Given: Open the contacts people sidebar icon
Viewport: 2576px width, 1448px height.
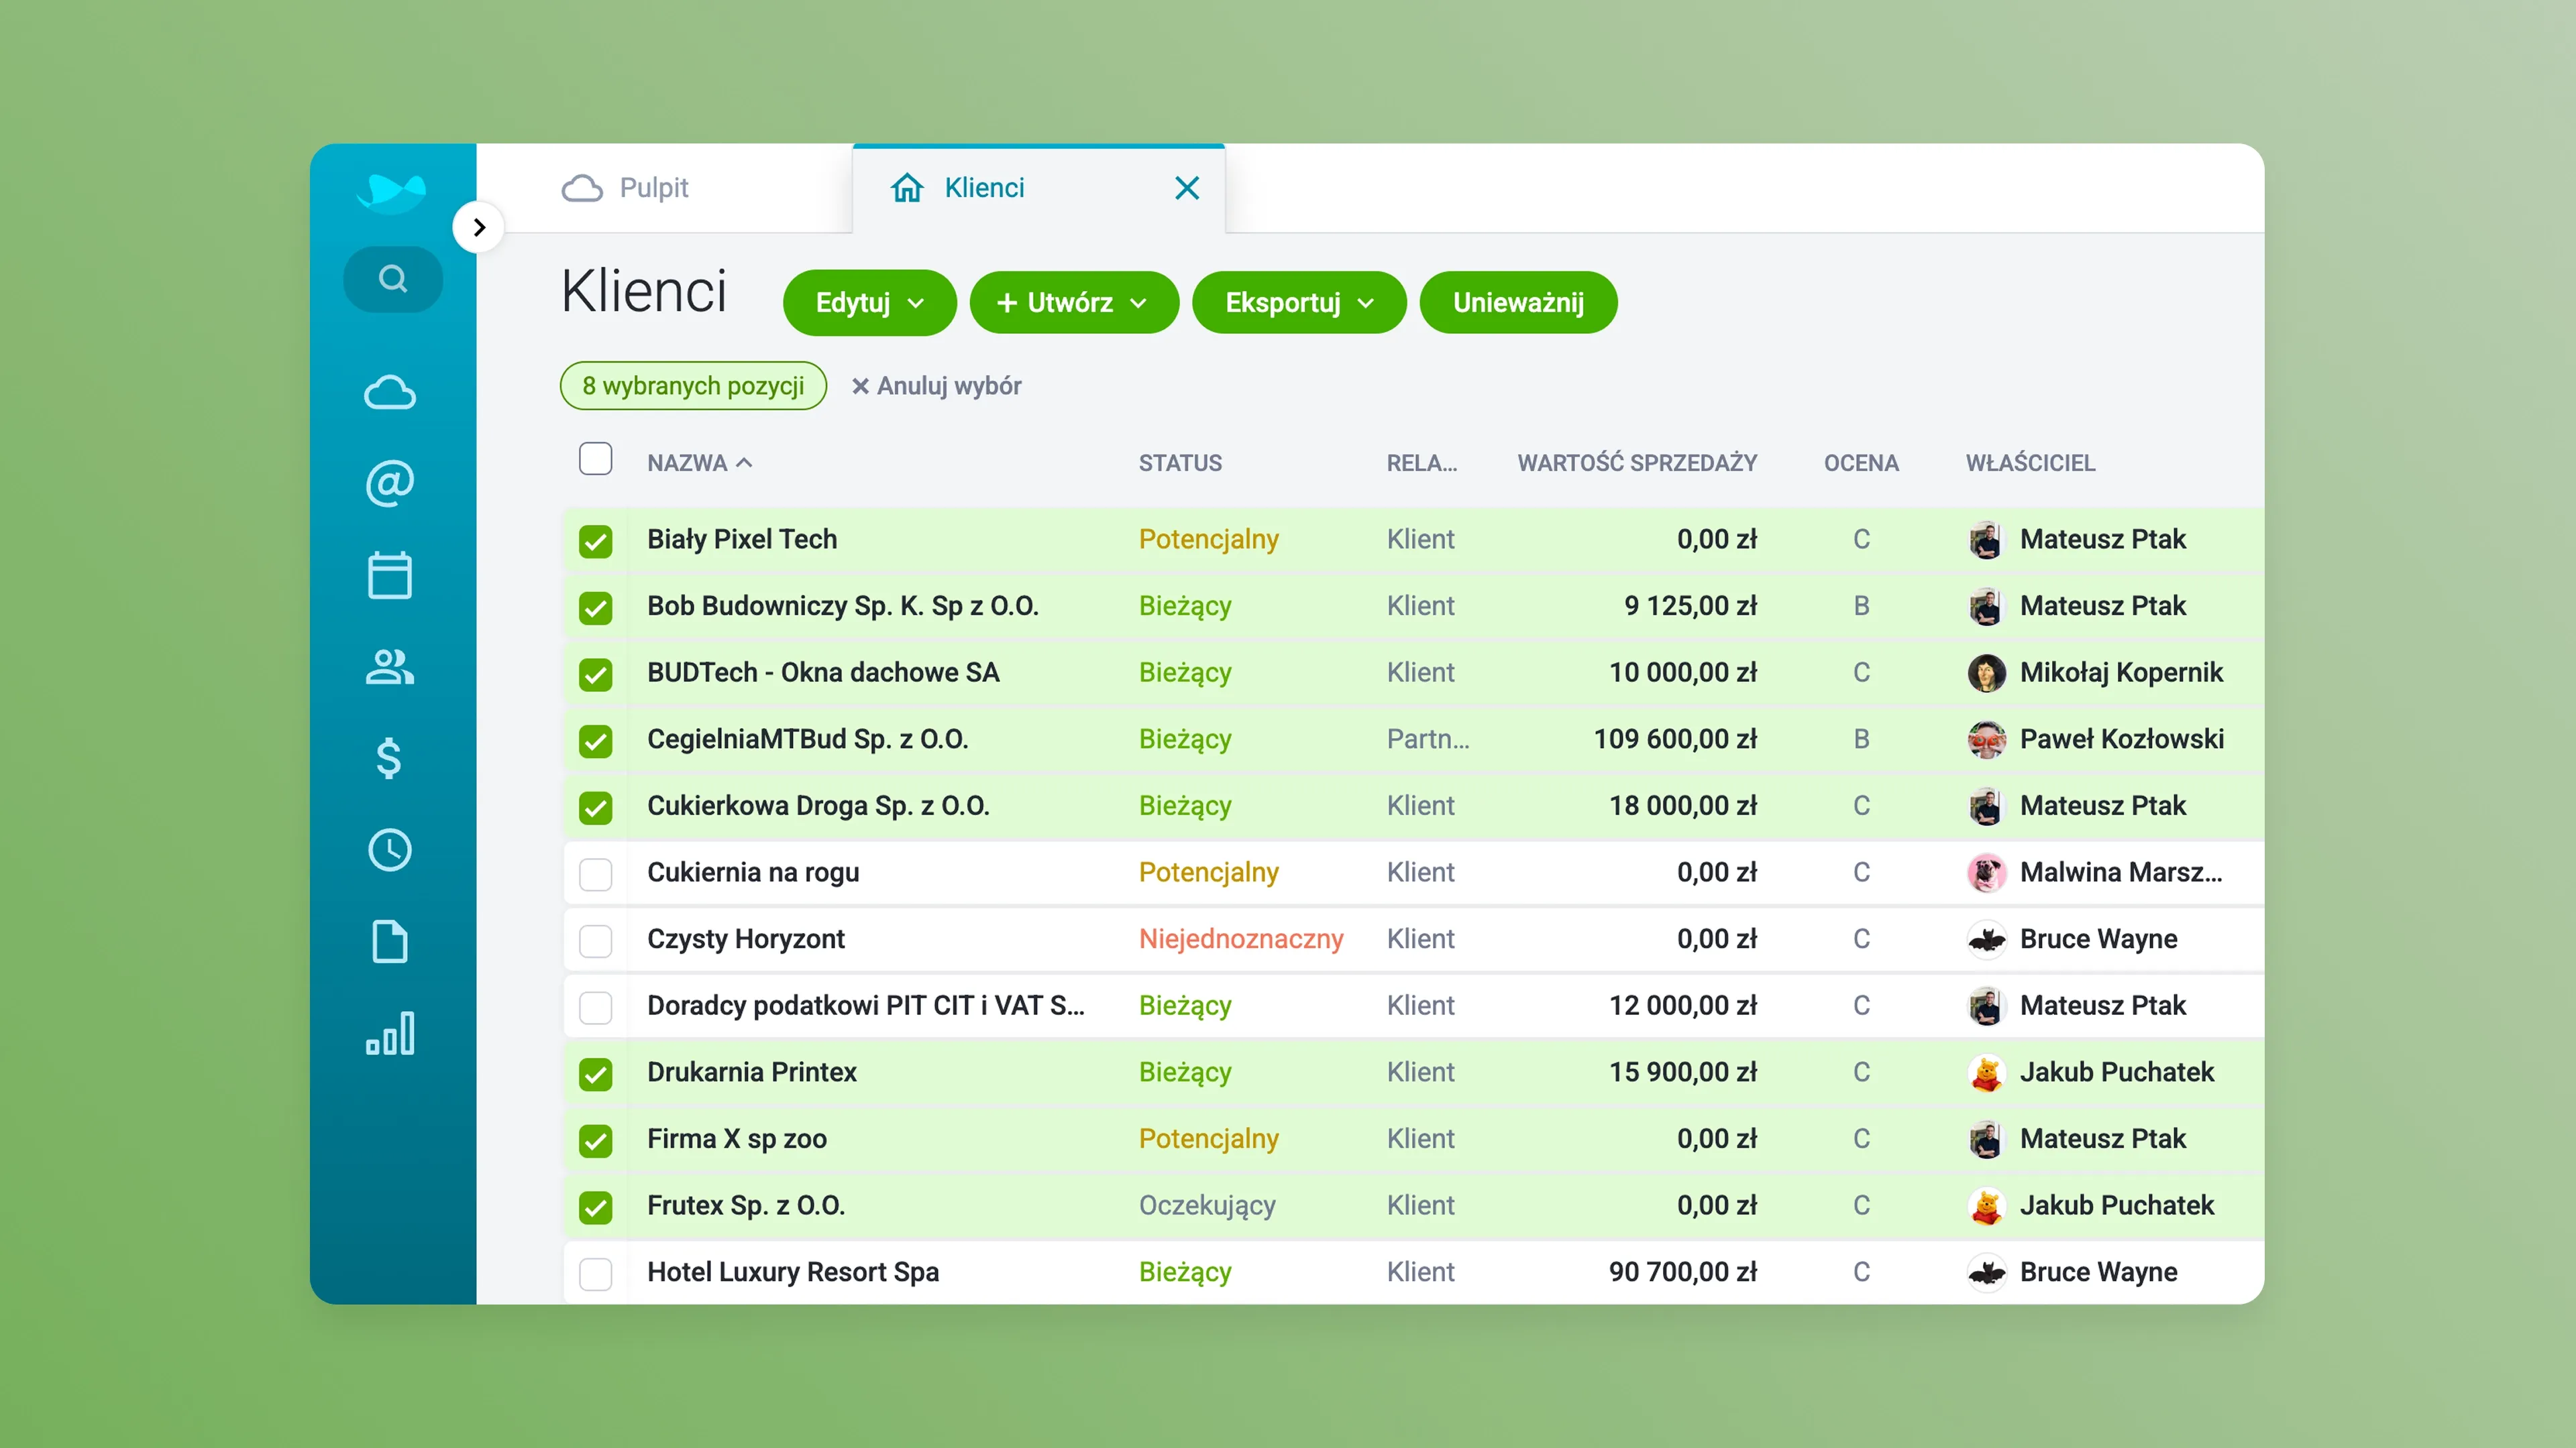Looking at the screenshot, I should 389,666.
